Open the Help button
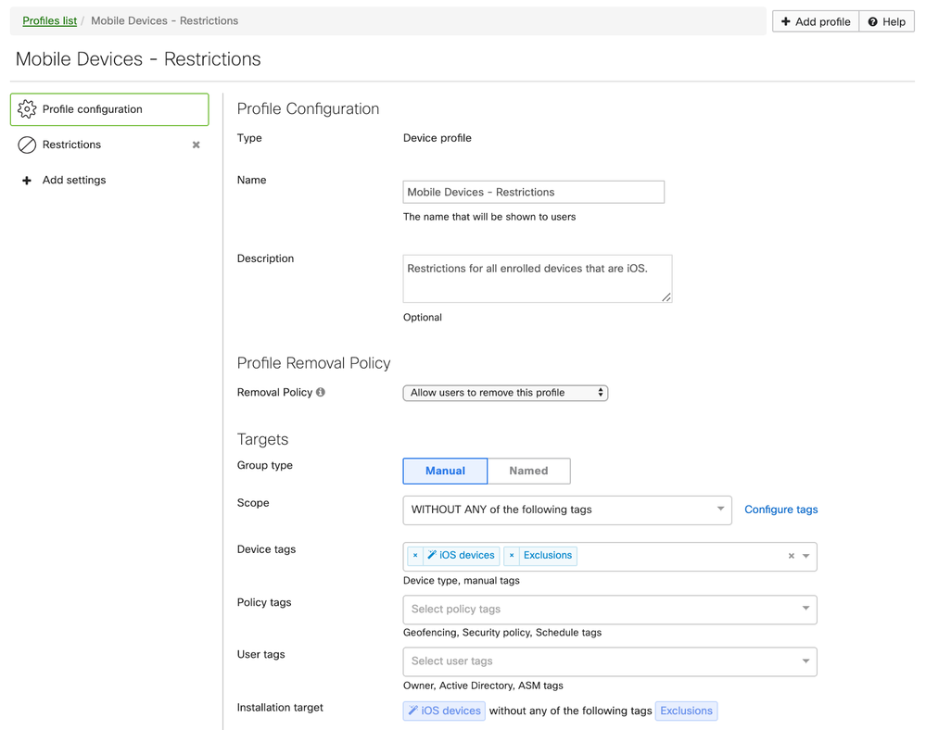This screenshot has width=926, height=730. [x=886, y=21]
